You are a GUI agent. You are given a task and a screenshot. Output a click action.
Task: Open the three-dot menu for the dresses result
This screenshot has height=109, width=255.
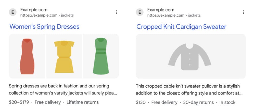click(117, 12)
